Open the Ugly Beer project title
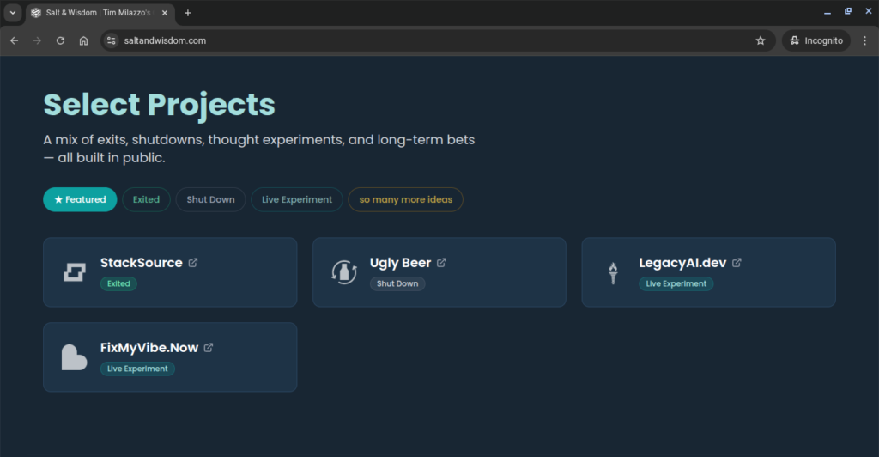Image resolution: width=879 pixels, height=457 pixels. click(x=400, y=263)
